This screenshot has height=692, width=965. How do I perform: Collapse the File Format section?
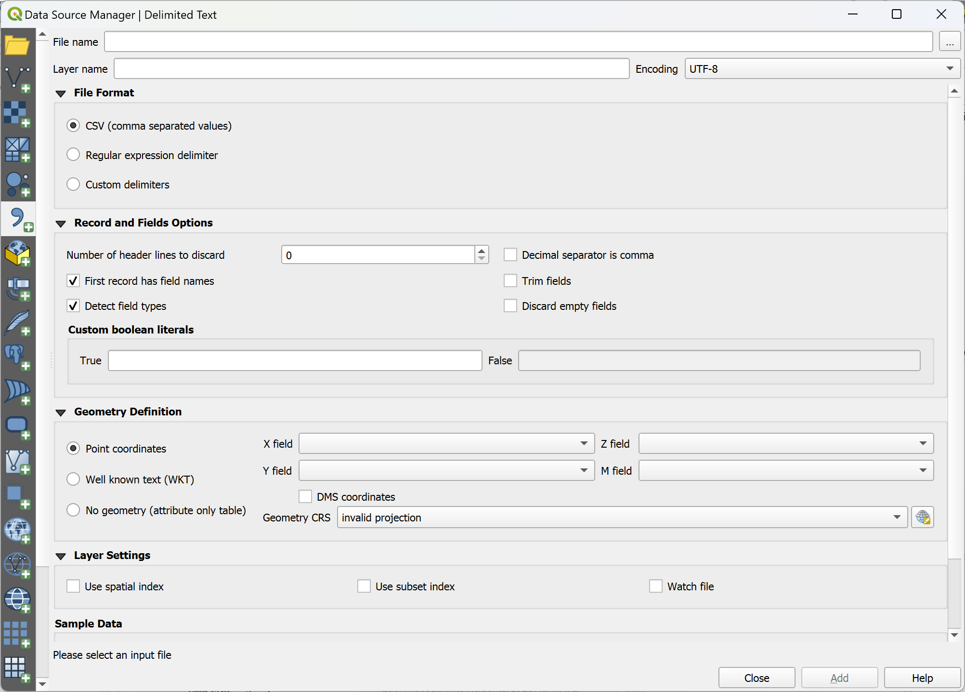pos(61,93)
